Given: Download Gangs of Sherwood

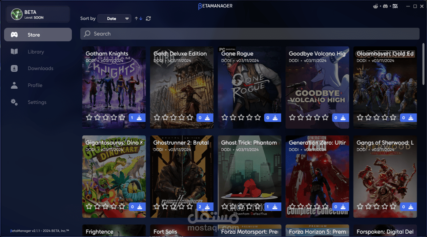Looking at the screenshot, I should (408, 207).
